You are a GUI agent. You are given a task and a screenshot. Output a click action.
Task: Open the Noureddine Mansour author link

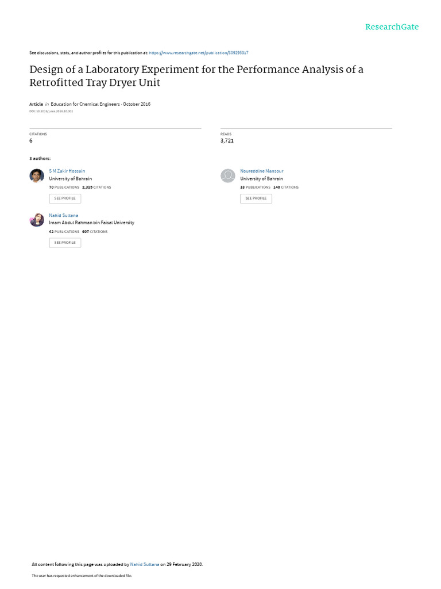tap(262, 171)
